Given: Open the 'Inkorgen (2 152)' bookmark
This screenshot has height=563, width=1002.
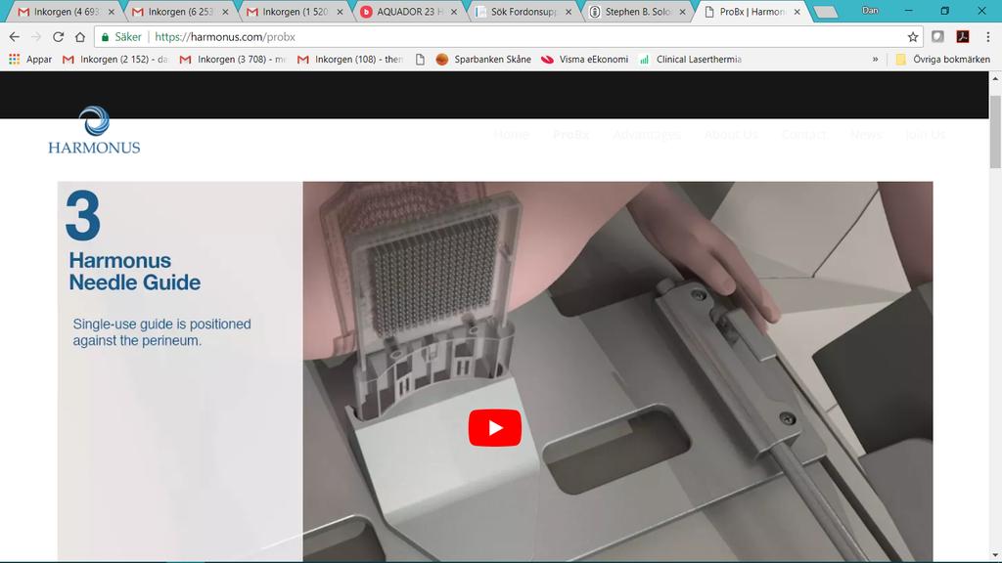Looking at the screenshot, I should (x=115, y=60).
